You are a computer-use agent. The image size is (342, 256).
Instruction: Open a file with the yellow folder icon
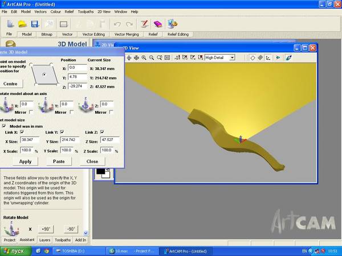[22, 24]
